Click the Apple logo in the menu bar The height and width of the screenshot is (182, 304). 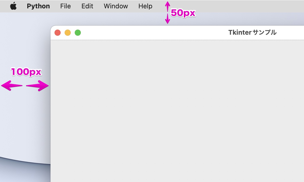click(13, 6)
